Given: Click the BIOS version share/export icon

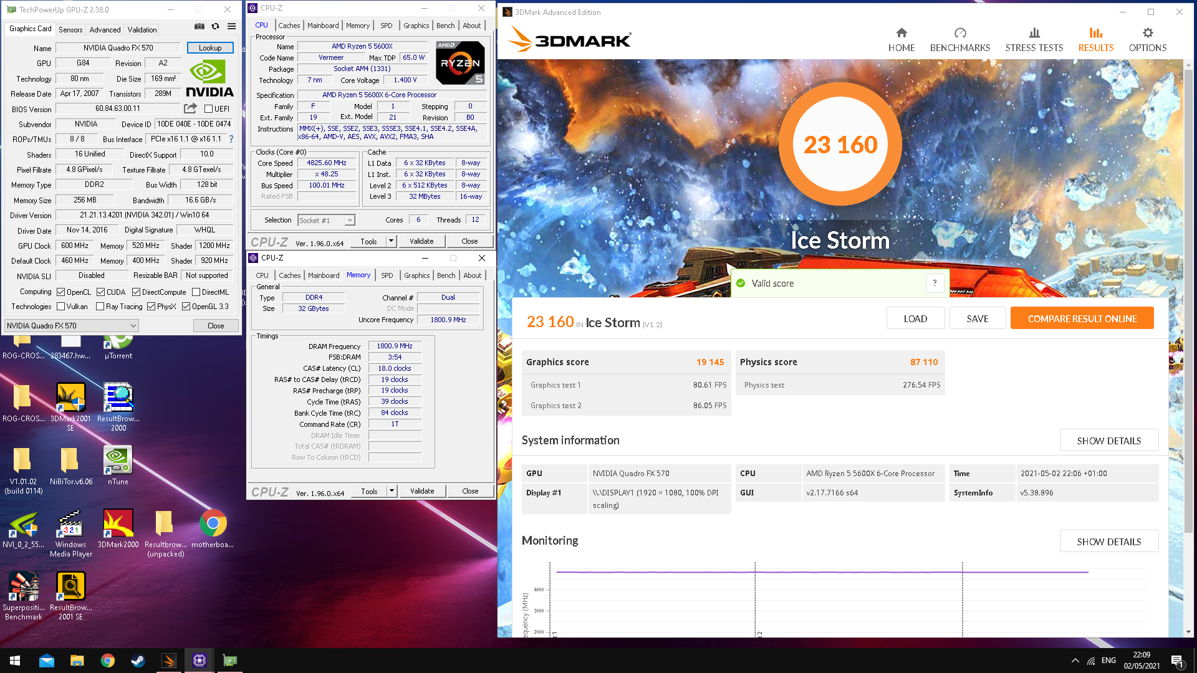Looking at the screenshot, I should (x=191, y=108).
